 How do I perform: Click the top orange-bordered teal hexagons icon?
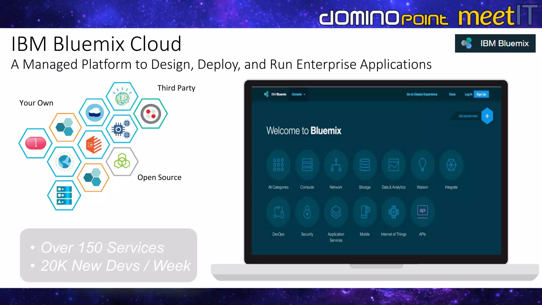65,127
